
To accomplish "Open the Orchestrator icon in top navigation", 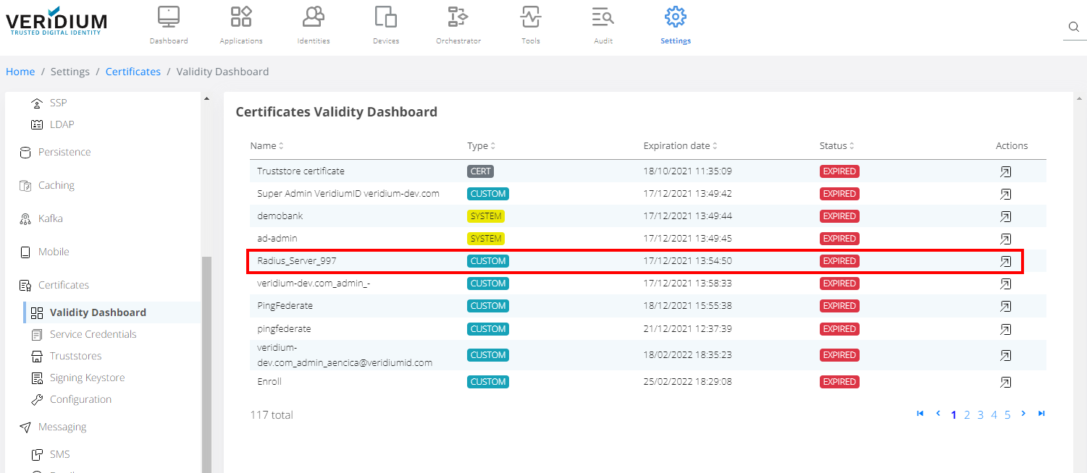I will [x=458, y=17].
